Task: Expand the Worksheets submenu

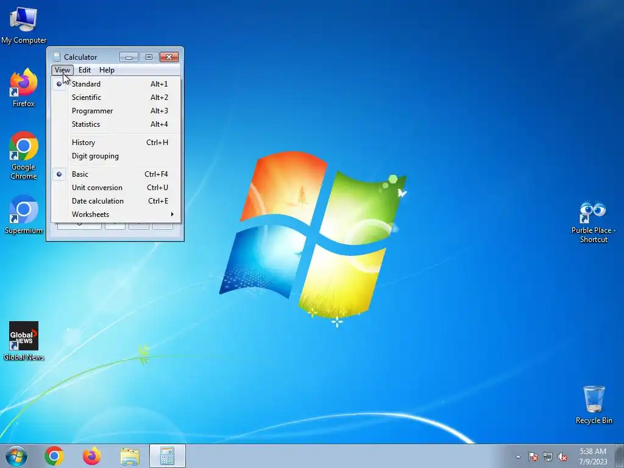Action: [115, 214]
